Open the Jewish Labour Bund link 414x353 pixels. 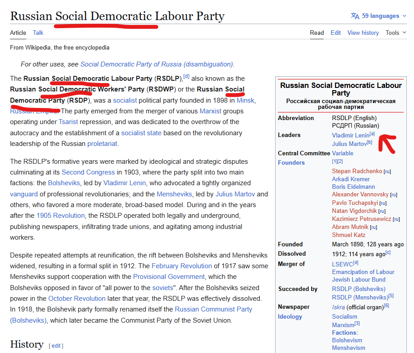pyautogui.click(x=359, y=279)
